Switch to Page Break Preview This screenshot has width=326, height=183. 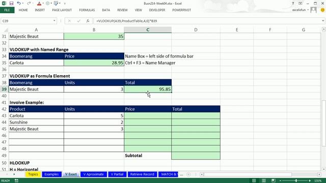[x=274, y=181]
